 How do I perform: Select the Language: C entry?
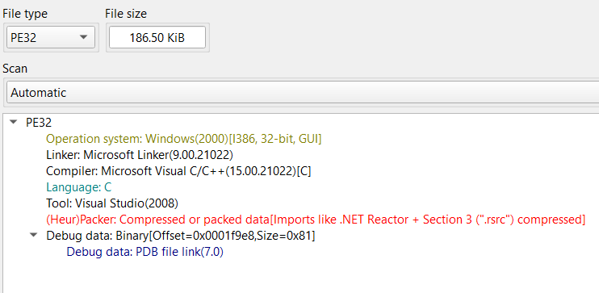click(78, 187)
